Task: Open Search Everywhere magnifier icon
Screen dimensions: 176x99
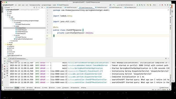Action: pyautogui.click(x=165, y=5)
